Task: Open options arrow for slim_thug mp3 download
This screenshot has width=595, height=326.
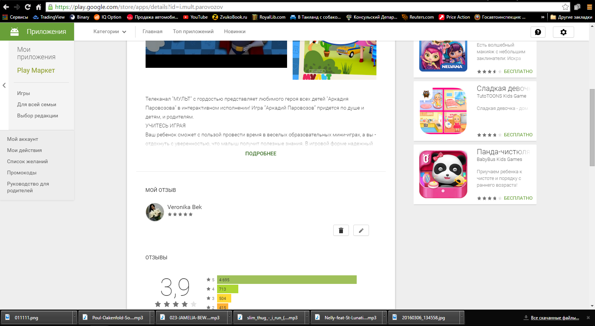Action: 307,317
